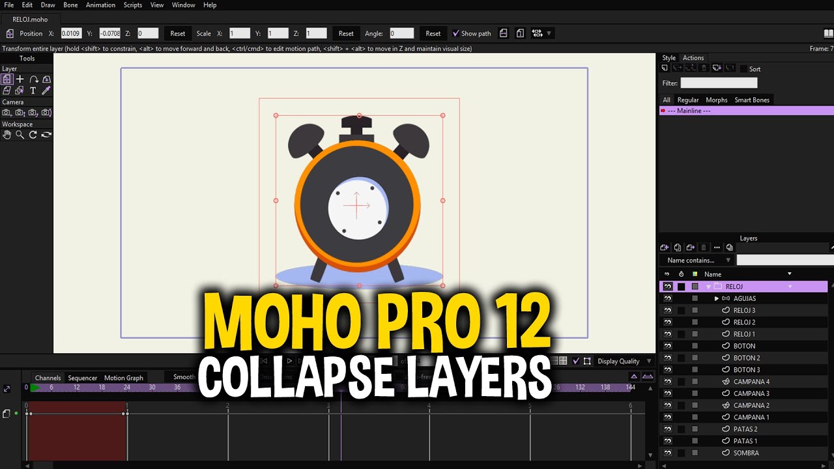
Task: Click the flip layer vertically icon
Action: click(520, 33)
